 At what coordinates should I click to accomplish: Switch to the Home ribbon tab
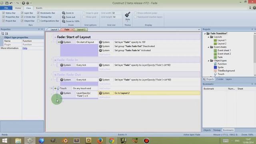18,8
